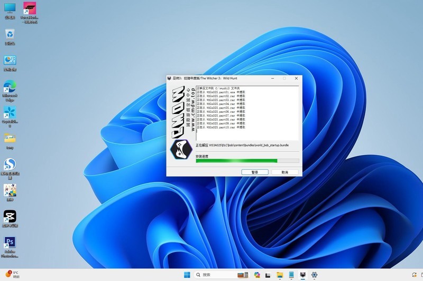423x281 pixels.
Task: Open File Explorer from the taskbar
Action: [x=280, y=275]
